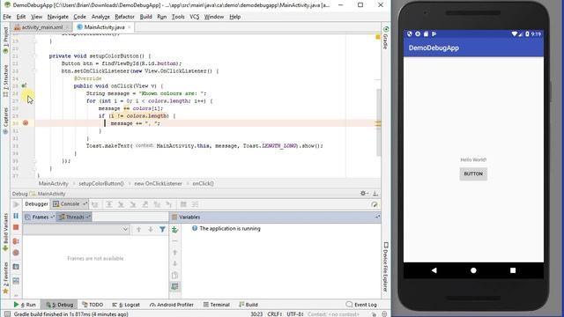Open Run tool window at bottom

point(25,305)
